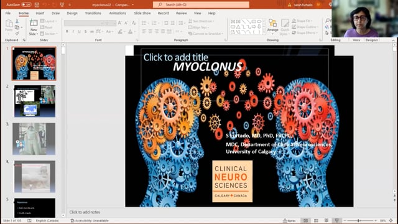398x224 pixels.
Task: Expand the Section dropdown
Action: click(49, 34)
